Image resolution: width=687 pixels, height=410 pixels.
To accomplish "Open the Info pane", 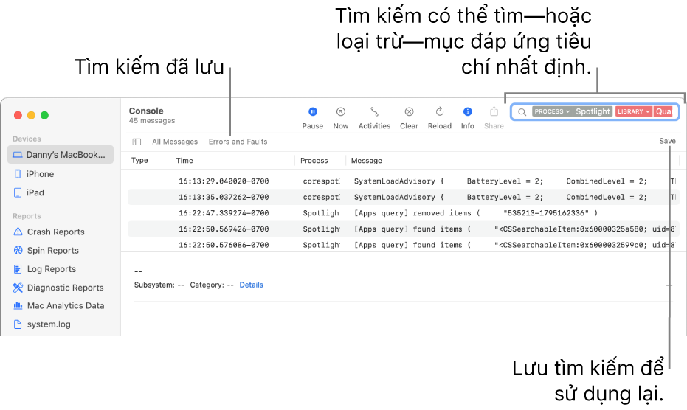I will 468,118.
